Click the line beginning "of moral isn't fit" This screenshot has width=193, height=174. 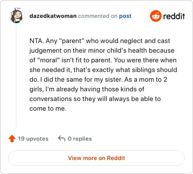point(103,60)
